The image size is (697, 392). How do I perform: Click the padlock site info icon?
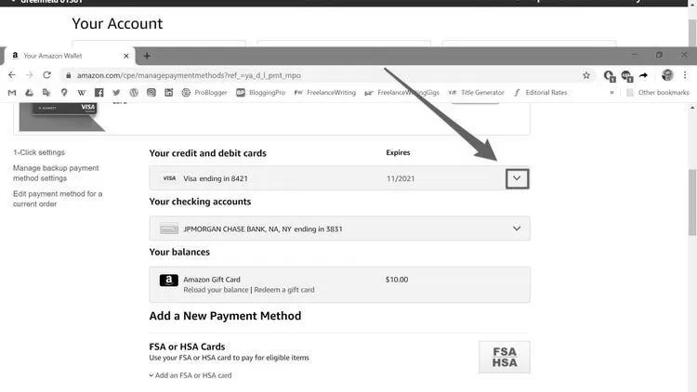point(68,75)
